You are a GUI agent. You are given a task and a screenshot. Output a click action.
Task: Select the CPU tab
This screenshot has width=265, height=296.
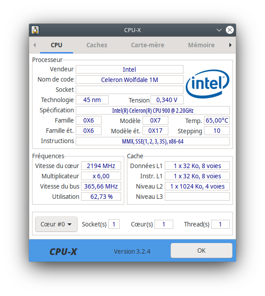57,45
